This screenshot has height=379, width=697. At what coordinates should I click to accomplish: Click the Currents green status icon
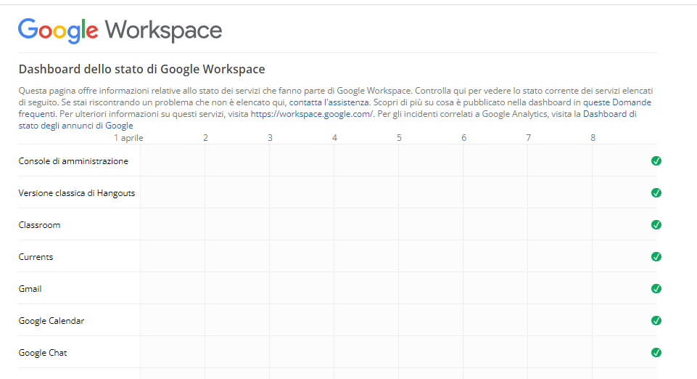(x=656, y=257)
